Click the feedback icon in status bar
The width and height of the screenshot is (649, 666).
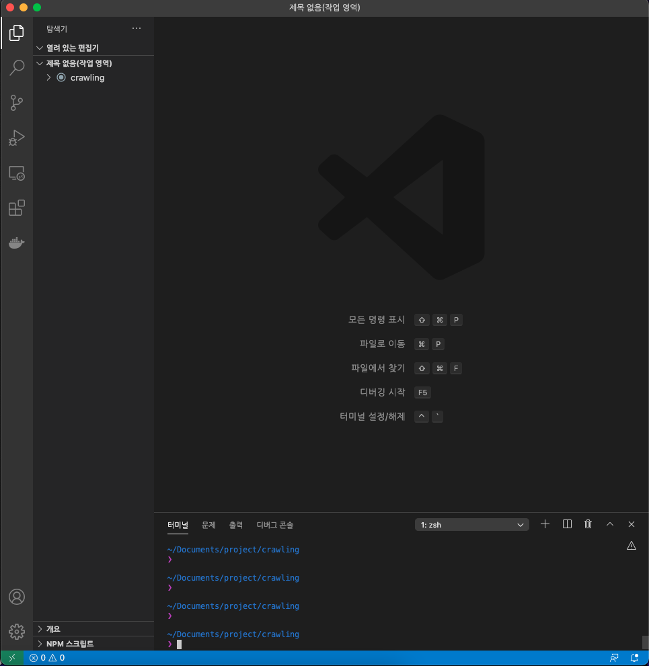[614, 658]
